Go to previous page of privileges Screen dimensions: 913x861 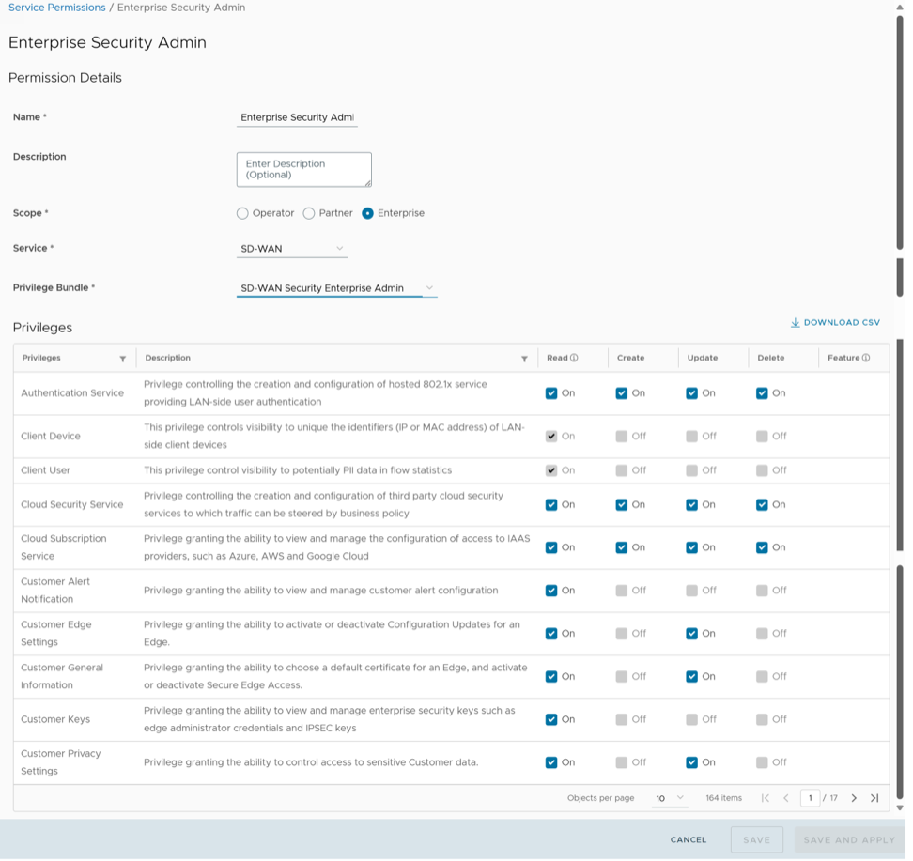pos(786,798)
